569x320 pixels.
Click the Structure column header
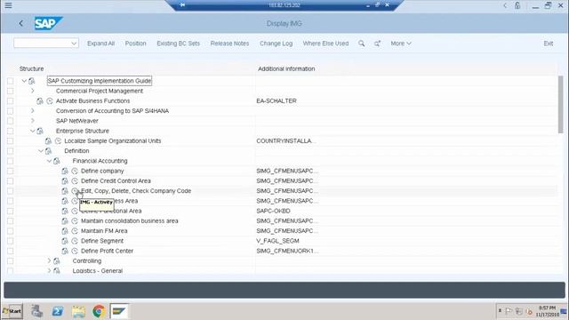click(x=32, y=68)
